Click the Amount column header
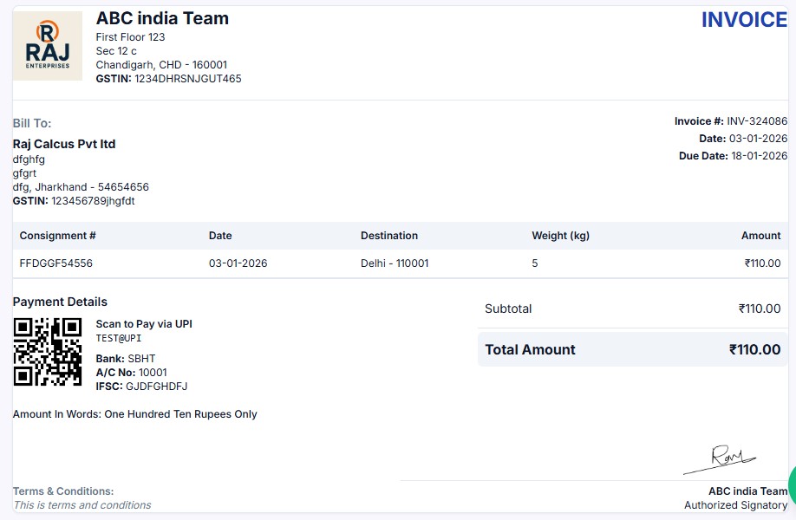The width and height of the screenshot is (796, 520). pyautogui.click(x=760, y=236)
